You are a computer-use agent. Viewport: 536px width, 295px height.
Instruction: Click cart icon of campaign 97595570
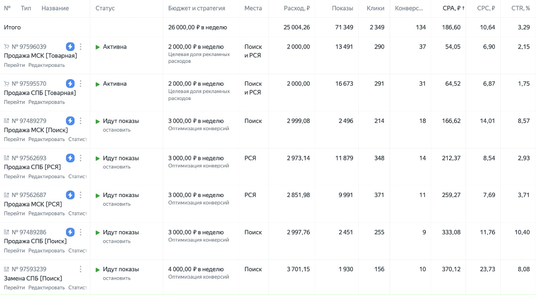[x=6, y=84]
